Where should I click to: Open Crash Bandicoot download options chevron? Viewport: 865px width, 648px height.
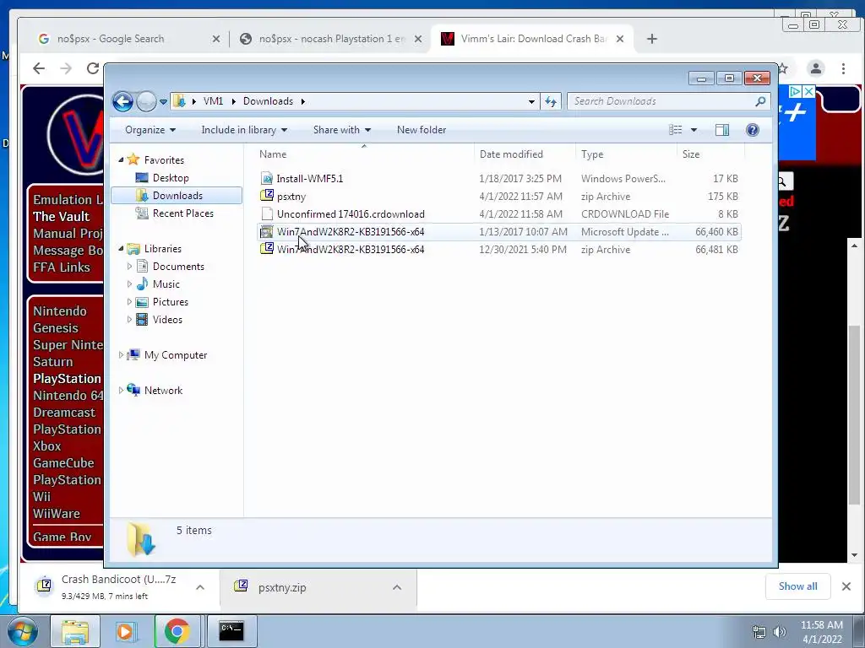pyautogui.click(x=200, y=587)
